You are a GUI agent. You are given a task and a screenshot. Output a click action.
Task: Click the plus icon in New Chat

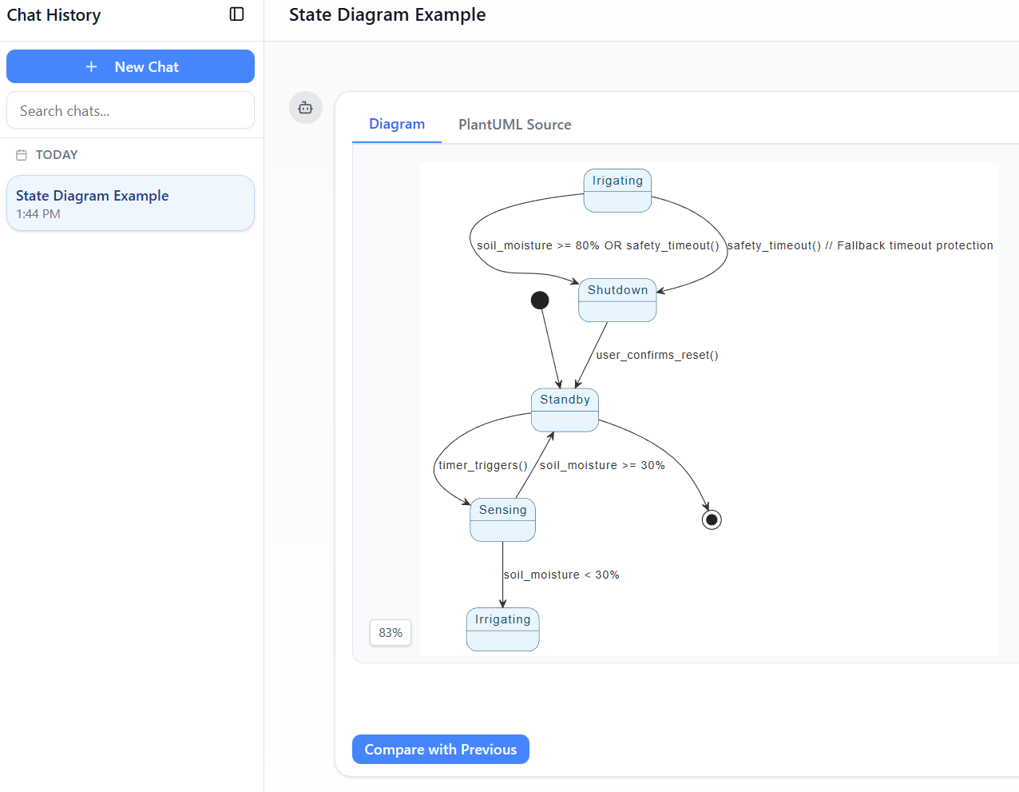pos(91,67)
